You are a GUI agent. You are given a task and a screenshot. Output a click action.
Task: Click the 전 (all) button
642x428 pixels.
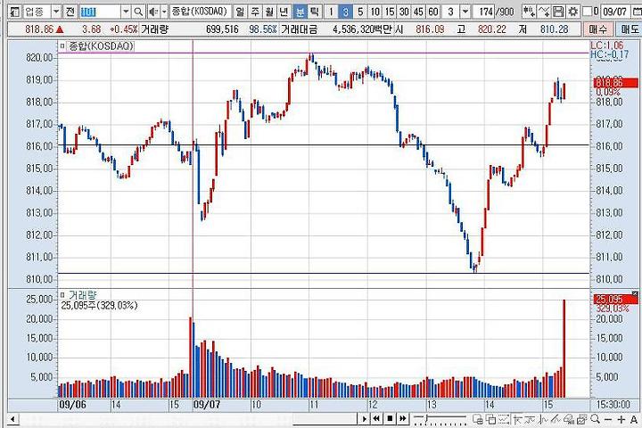(70, 12)
